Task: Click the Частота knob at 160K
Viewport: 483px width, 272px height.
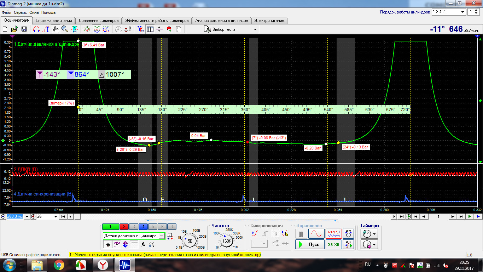Action: [x=226, y=241]
